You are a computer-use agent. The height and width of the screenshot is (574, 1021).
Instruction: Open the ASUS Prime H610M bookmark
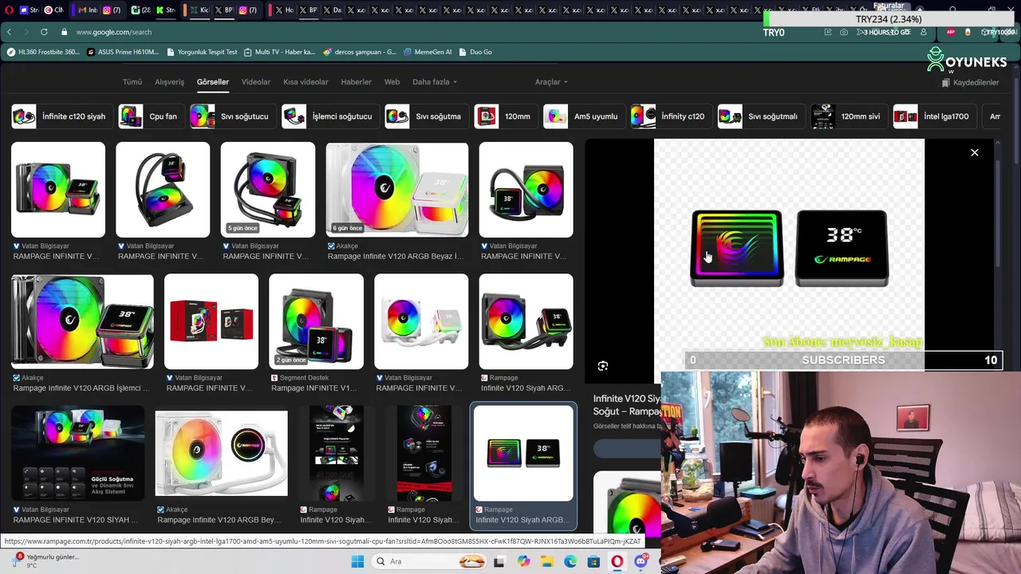tap(122, 52)
